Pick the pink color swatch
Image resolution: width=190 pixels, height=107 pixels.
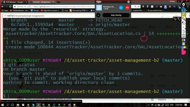[183, 52]
